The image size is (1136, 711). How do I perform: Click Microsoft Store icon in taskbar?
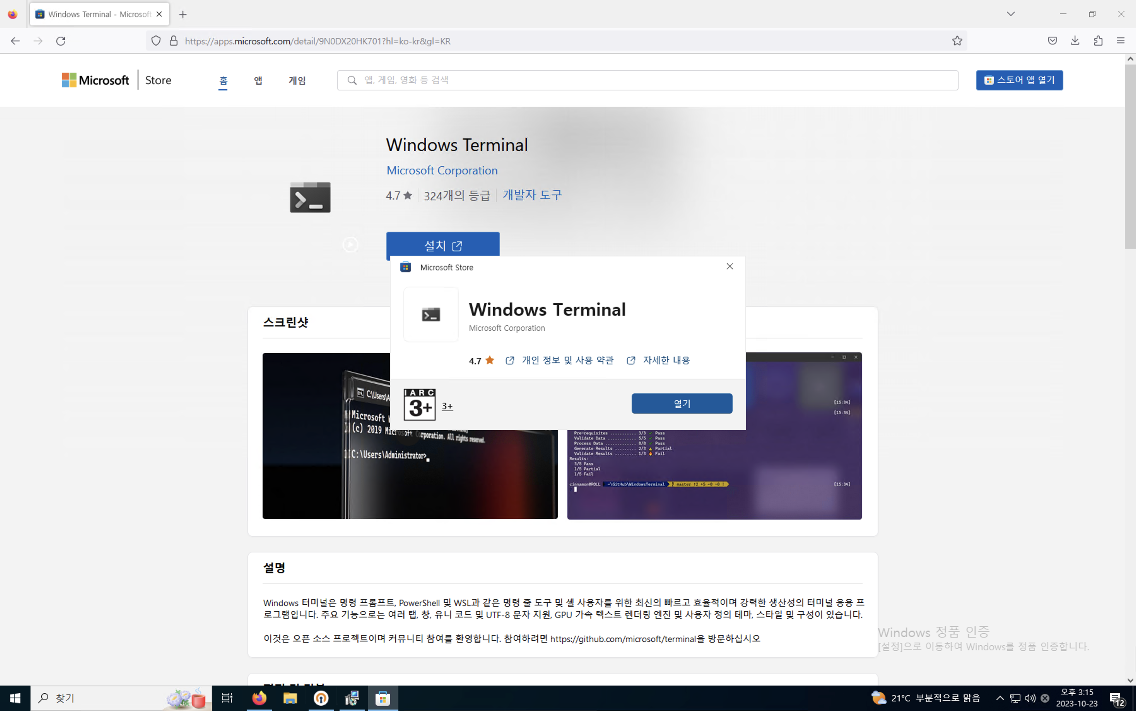(382, 698)
